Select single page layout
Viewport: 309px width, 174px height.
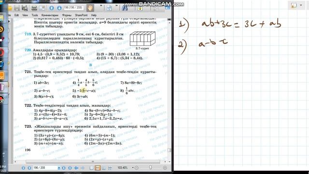(91, 168)
